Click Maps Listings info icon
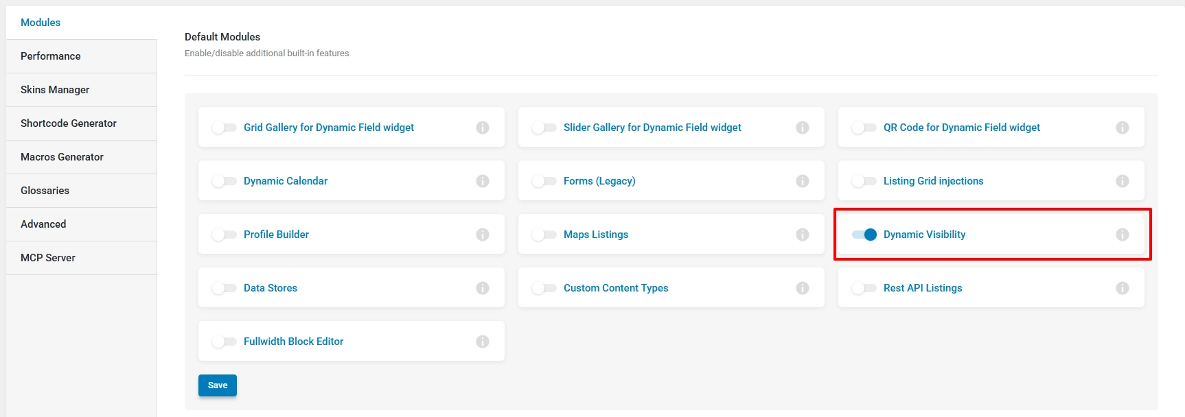This screenshot has width=1185, height=417. [803, 235]
